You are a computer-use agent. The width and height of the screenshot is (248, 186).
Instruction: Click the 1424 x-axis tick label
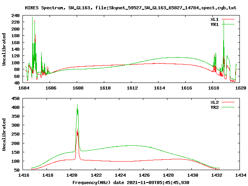pos(120,175)
